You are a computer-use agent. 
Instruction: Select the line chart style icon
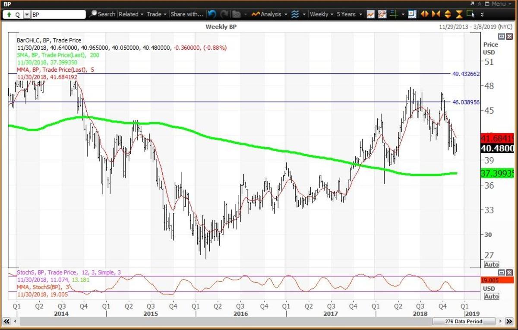370,14
